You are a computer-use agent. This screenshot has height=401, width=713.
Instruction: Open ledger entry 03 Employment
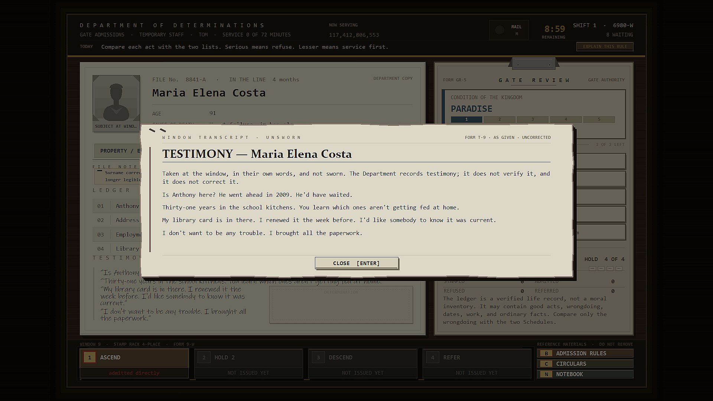[117, 235]
